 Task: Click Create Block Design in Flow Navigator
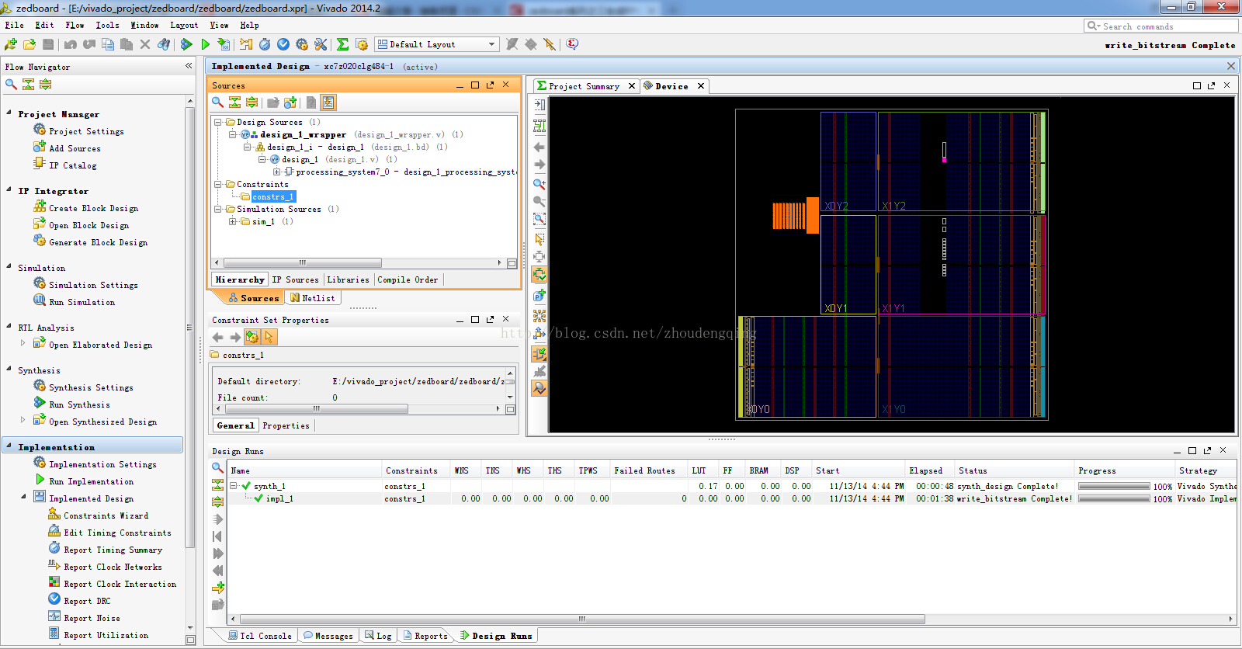coord(93,208)
